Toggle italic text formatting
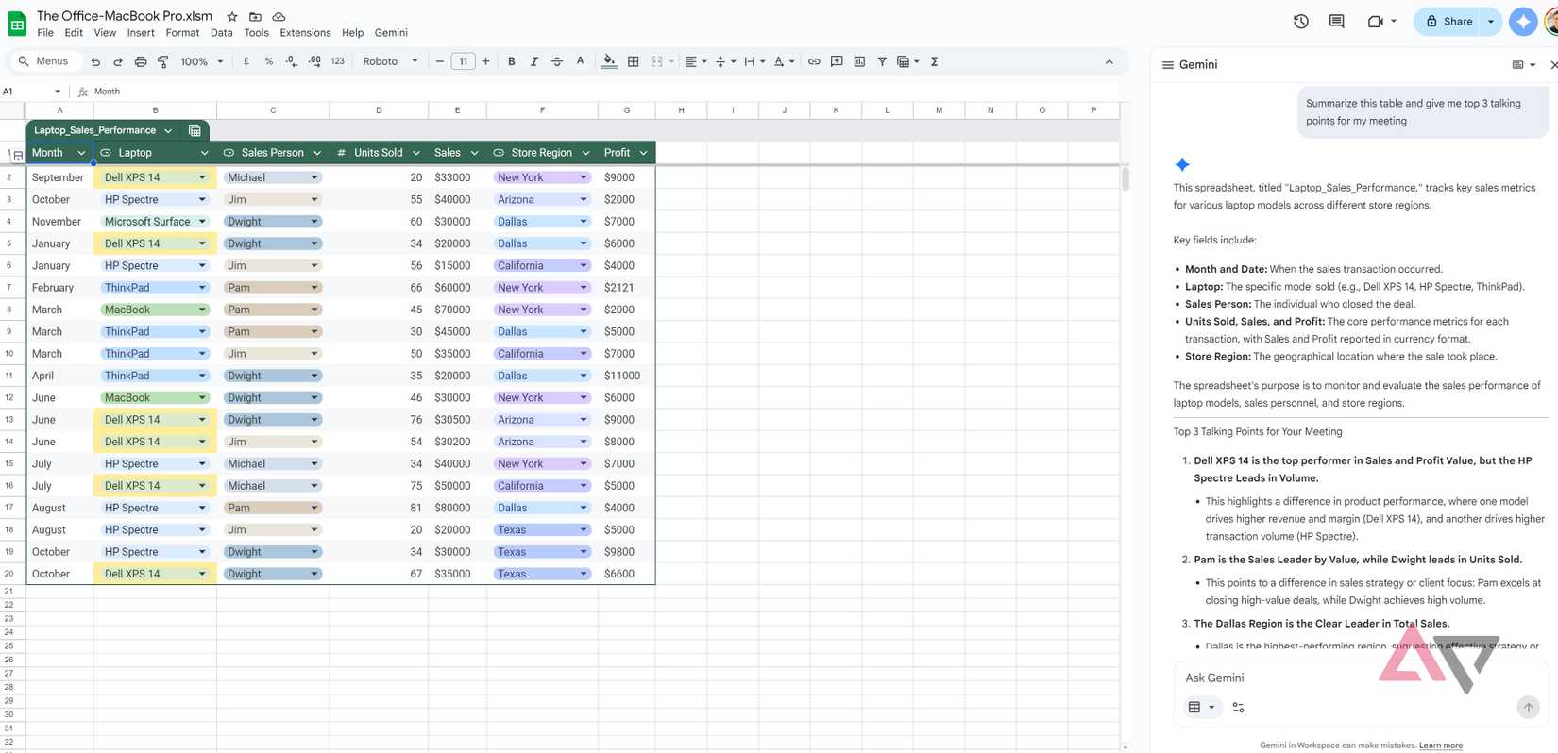1558x753 pixels. point(533,61)
